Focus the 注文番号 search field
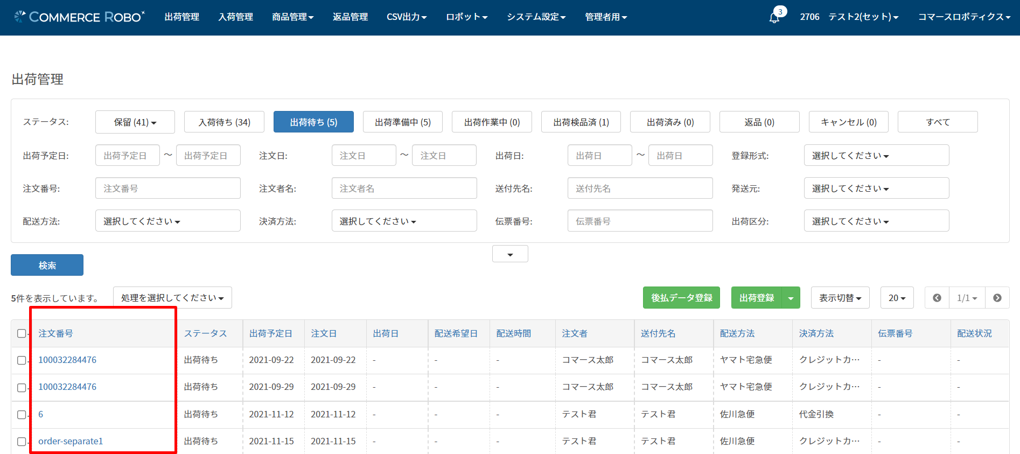1020x454 pixels. tap(167, 188)
